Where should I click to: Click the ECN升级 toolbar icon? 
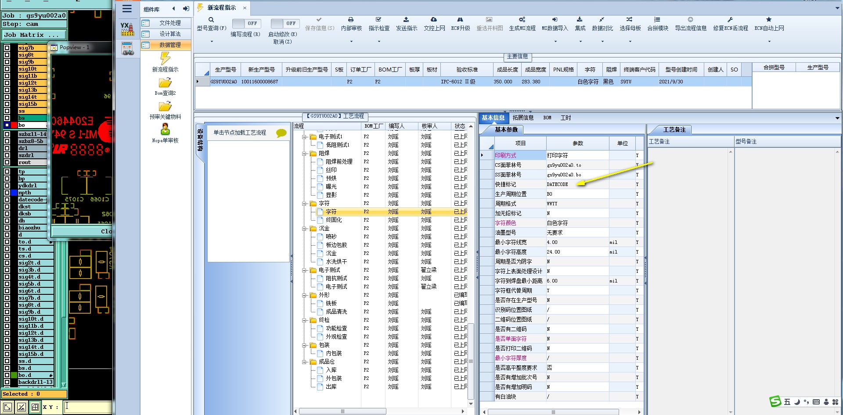(460, 20)
